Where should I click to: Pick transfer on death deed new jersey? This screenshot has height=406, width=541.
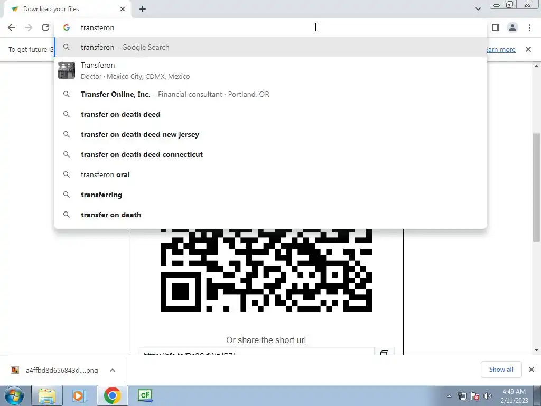tap(270, 134)
